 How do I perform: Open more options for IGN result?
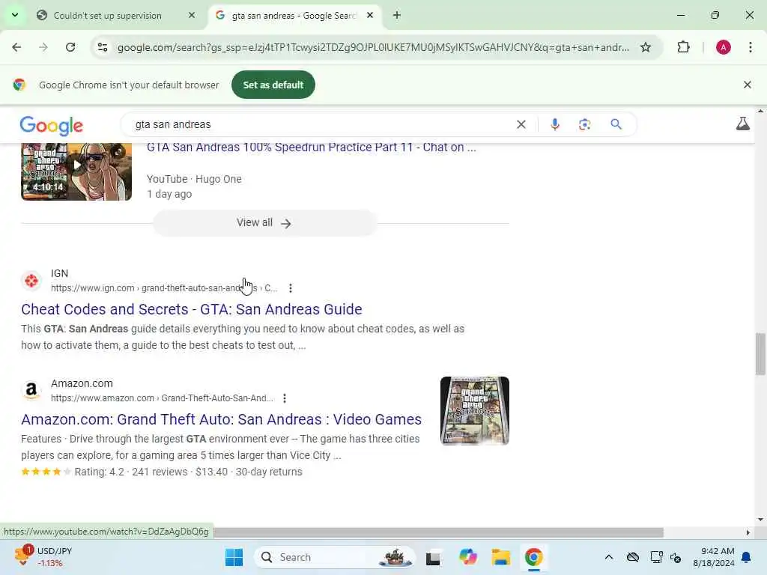pyautogui.click(x=291, y=288)
